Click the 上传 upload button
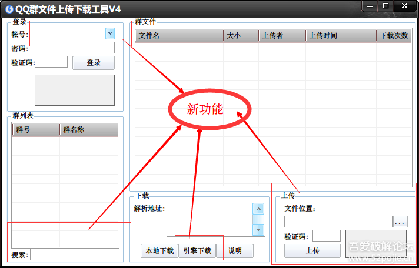The height and width of the screenshot is (268, 419). click(312, 251)
